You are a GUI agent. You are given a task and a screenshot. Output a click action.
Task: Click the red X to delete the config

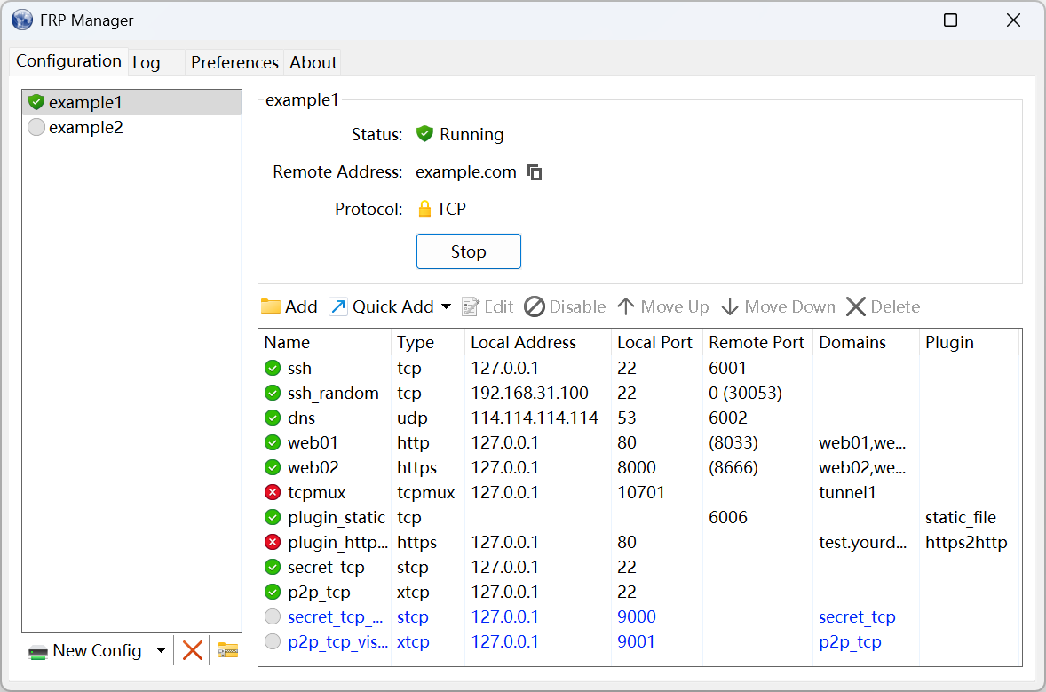click(x=192, y=650)
